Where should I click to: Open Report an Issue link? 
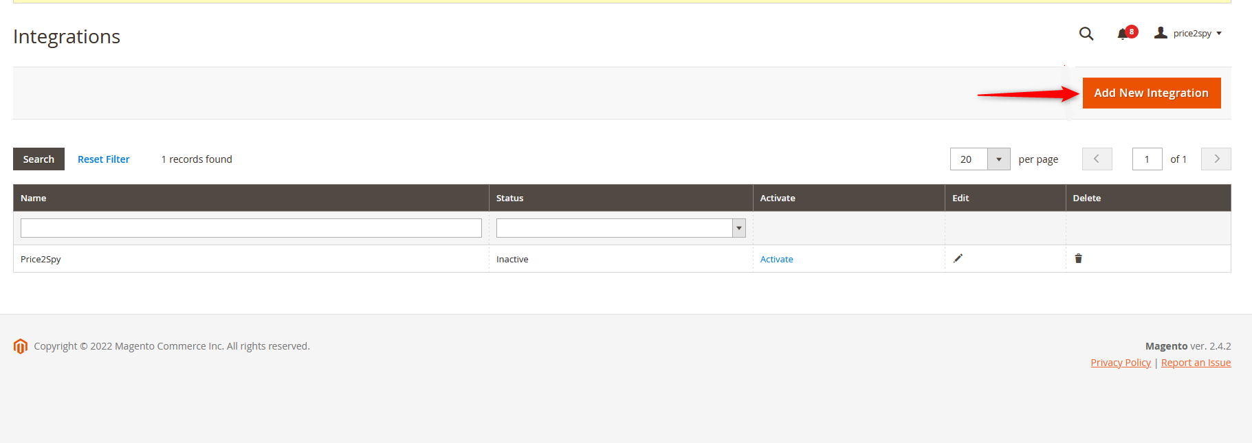1196,363
